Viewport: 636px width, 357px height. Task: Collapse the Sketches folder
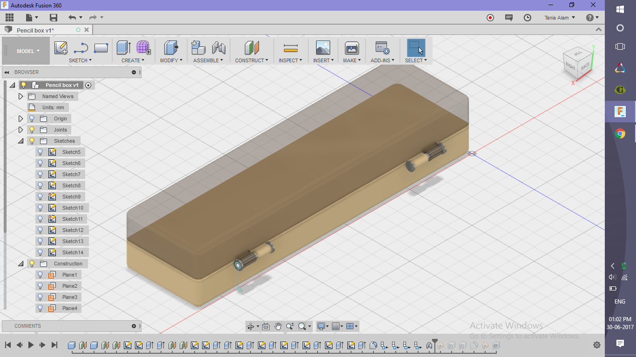[20, 141]
